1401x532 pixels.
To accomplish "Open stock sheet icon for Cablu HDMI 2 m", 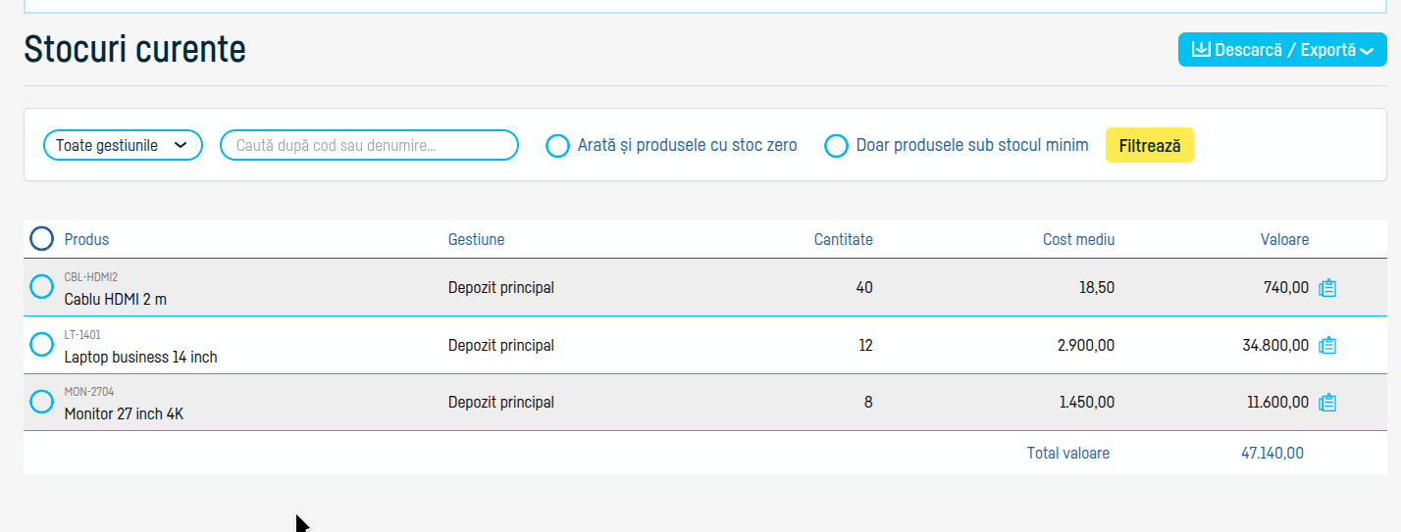I will (1327, 288).
